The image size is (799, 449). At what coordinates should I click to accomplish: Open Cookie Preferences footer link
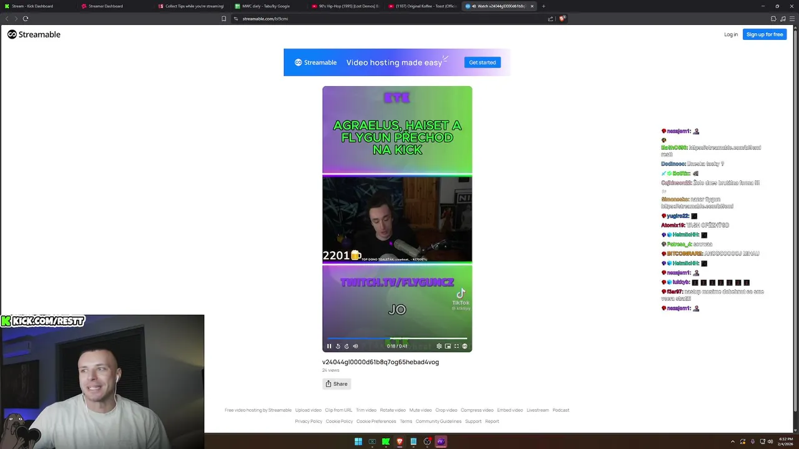(376, 422)
